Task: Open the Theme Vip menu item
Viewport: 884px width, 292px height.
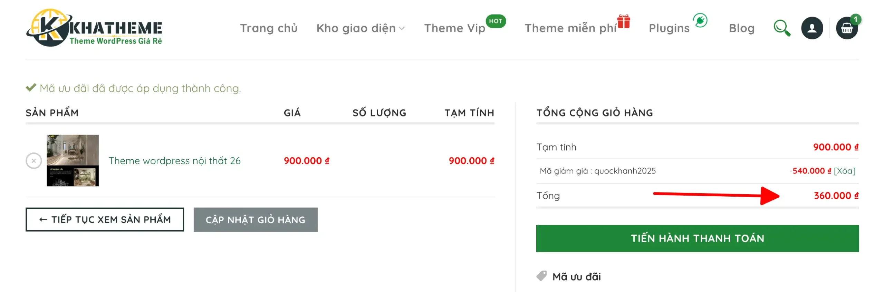Action: click(x=454, y=28)
